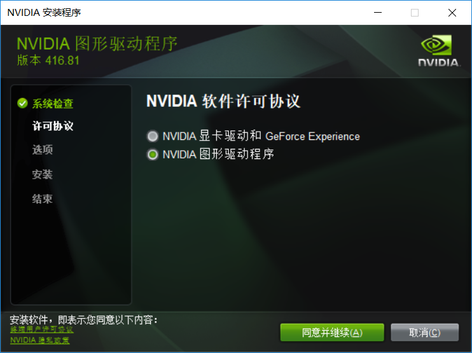Screen dimensions: 472x353
Task: Select the 系统检查 step in sidebar
Action: pos(53,104)
